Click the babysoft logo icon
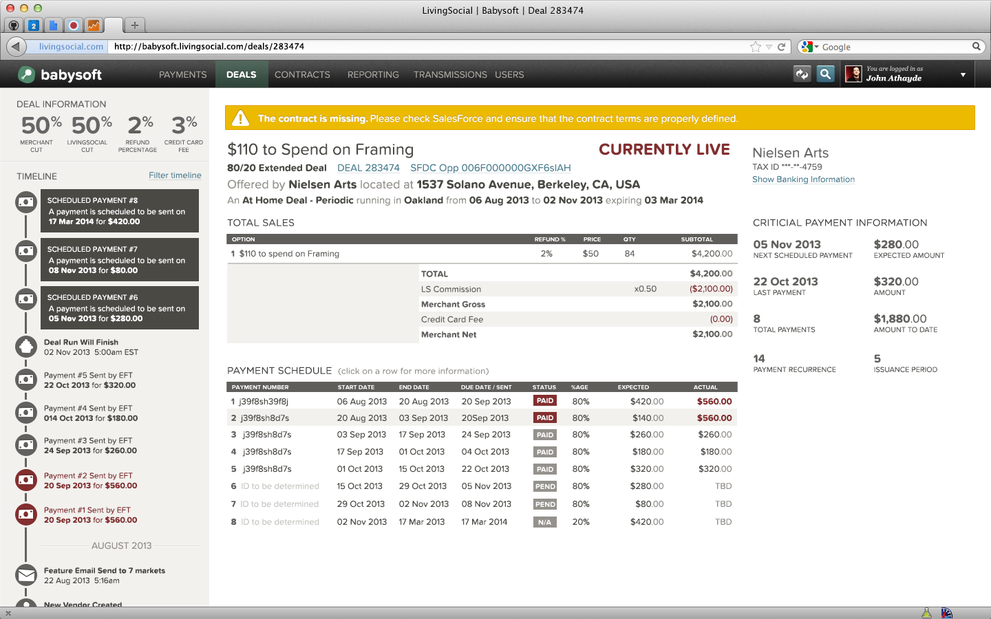Screen dimensions: 991x619 coord(26,74)
